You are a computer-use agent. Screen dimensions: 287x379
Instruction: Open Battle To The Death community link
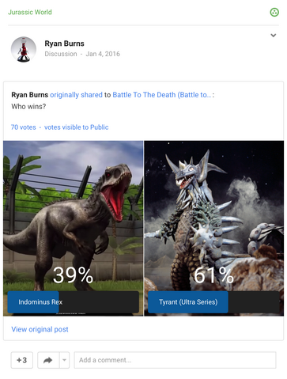(x=162, y=95)
